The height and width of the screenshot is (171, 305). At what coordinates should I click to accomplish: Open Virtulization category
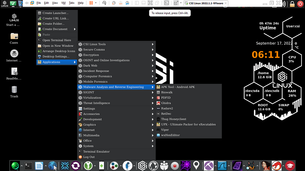click(116, 98)
